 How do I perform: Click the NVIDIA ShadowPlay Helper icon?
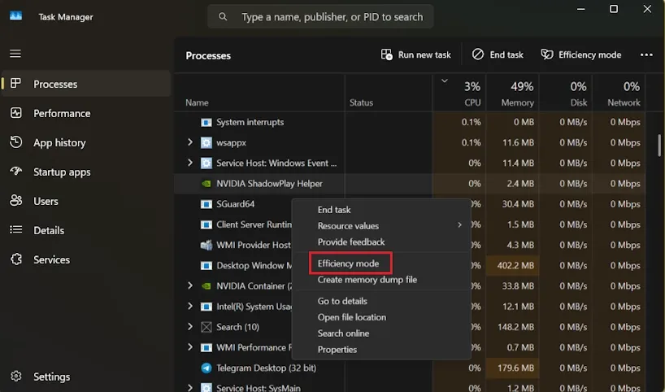tap(206, 184)
